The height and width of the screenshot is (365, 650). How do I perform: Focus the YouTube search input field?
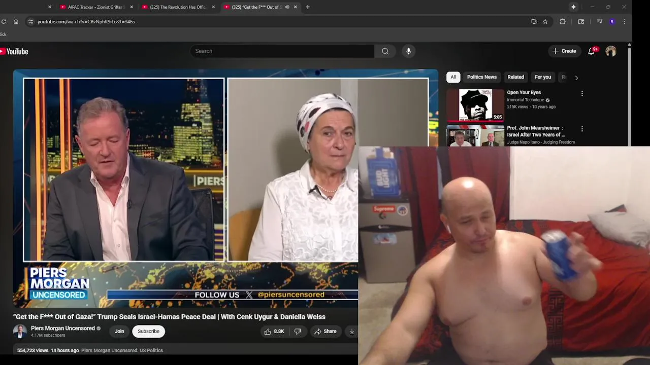[282, 51]
